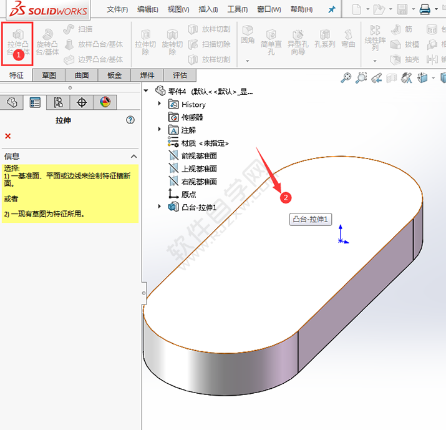The height and width of the screenshot is (430, 446).
Task: Select 前视基准面 plane in the tree
Action: [x=198, y=156]
